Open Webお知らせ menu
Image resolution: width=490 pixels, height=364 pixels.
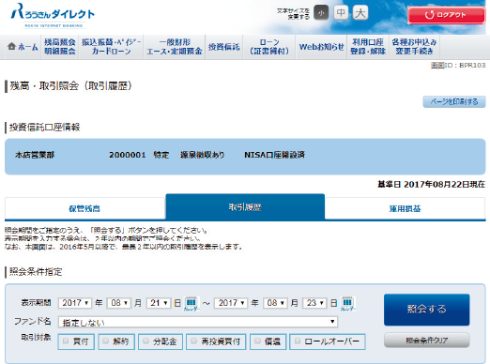pyautogui.click(x=321, y=47)
